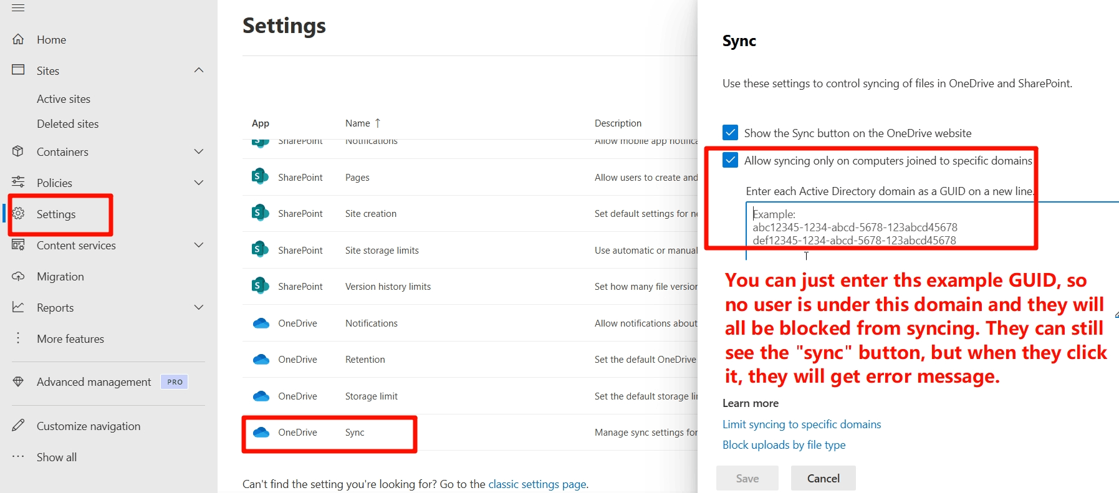Click OneDrive cloud icon in Retention row
This screenshot has height=493, width=1119.
pos(261,360)
